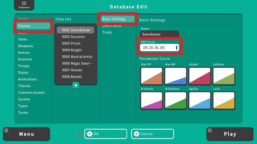Image resolution: width=257 pixels, height=144 pixels.
Task: Open the Defense parameter curve graph
Action: point(224,76)
